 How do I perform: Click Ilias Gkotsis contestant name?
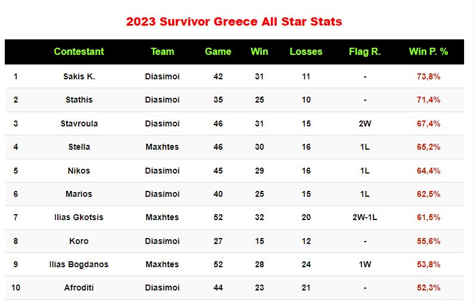(79, 217)
